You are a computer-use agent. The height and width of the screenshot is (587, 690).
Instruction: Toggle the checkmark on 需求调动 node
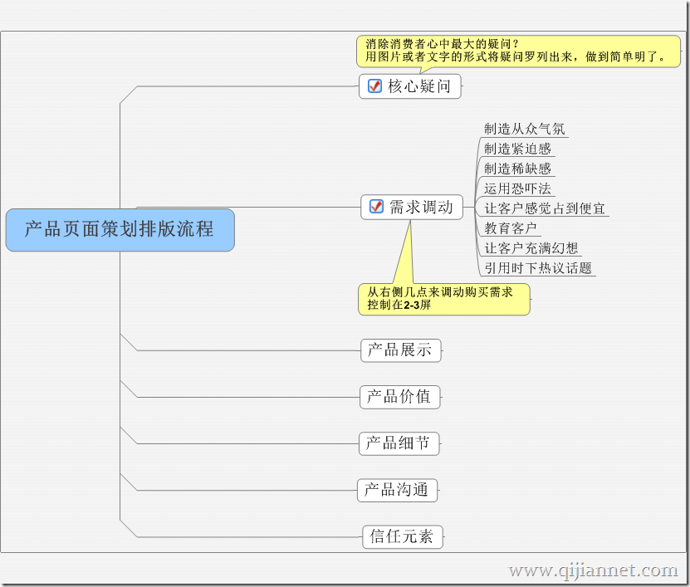click(376, 206)
